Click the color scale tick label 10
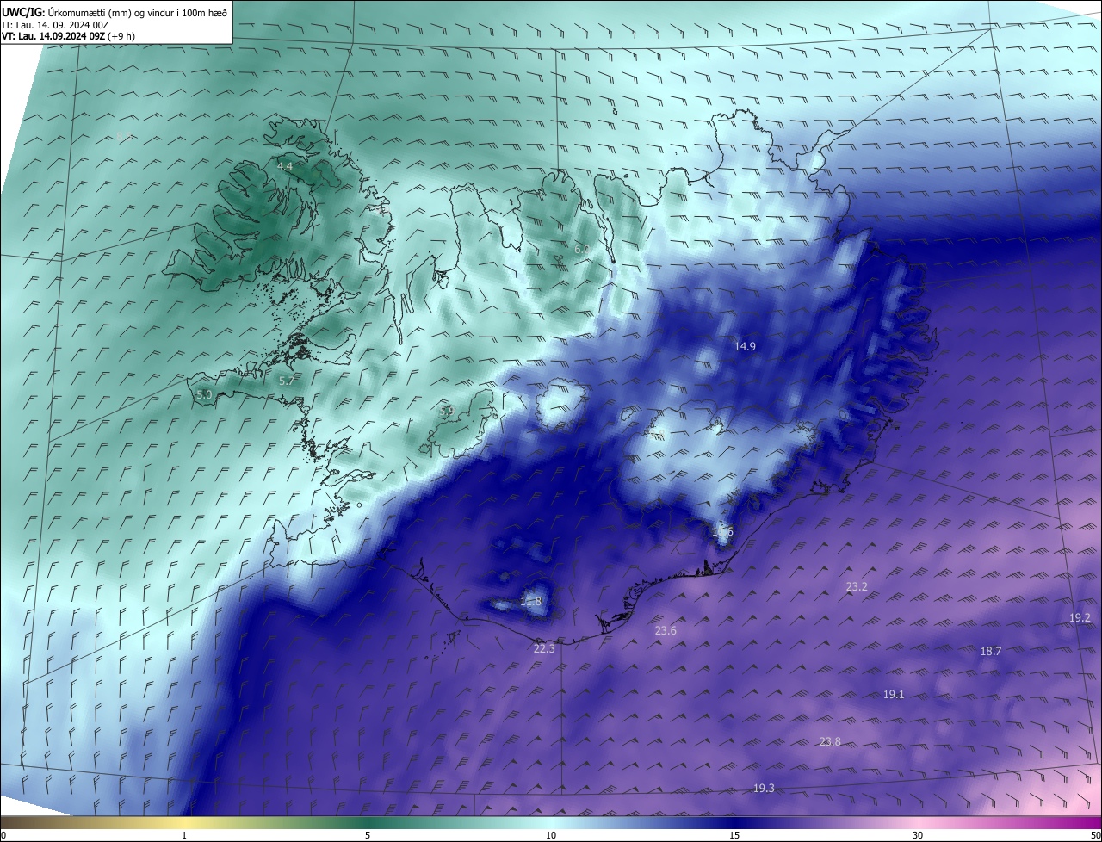The image size is (1102, 842). (x=551, y=835)
